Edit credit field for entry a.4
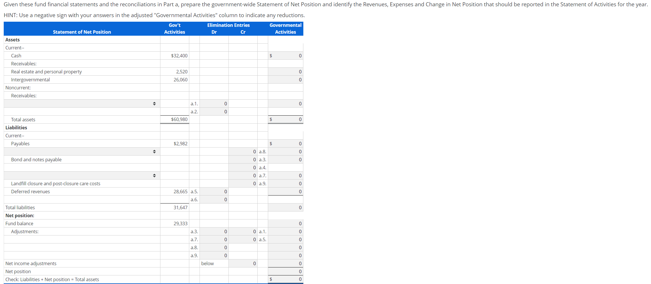 pyautogui.click(x=243, y=168)
